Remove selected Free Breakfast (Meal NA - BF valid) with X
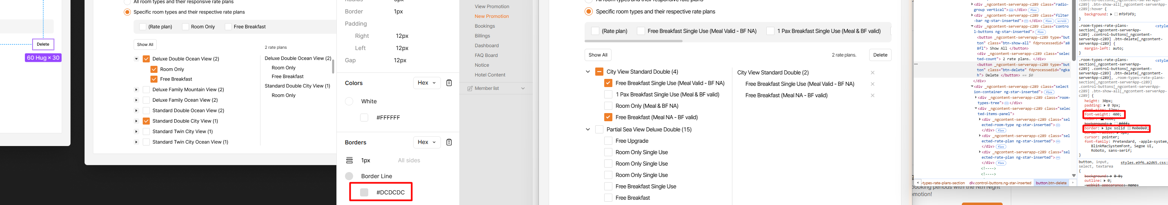1168x205 pixels. tap(872, 95)
